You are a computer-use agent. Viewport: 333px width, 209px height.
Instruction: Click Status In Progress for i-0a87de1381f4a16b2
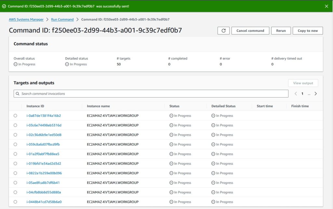pyautogui.click(x=180, y=116)
